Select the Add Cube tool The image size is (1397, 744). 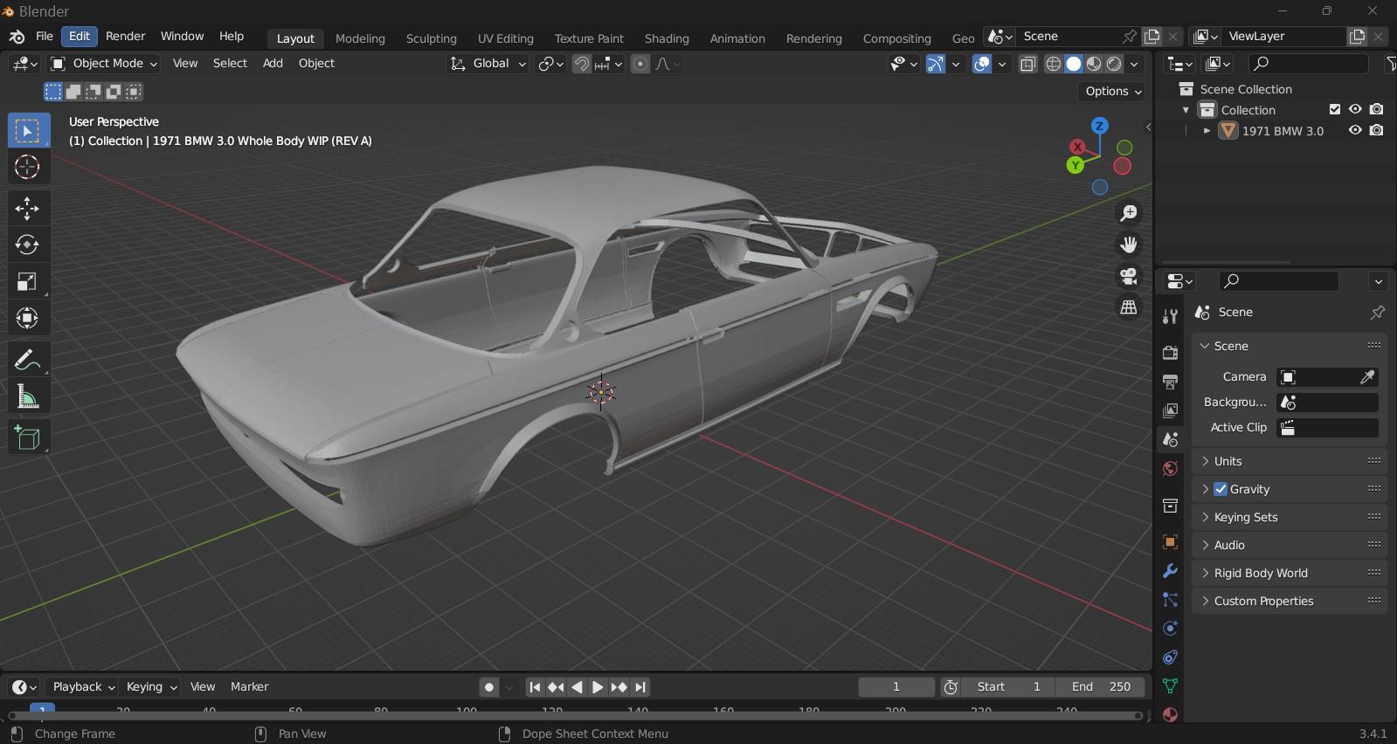coord(28,437)
